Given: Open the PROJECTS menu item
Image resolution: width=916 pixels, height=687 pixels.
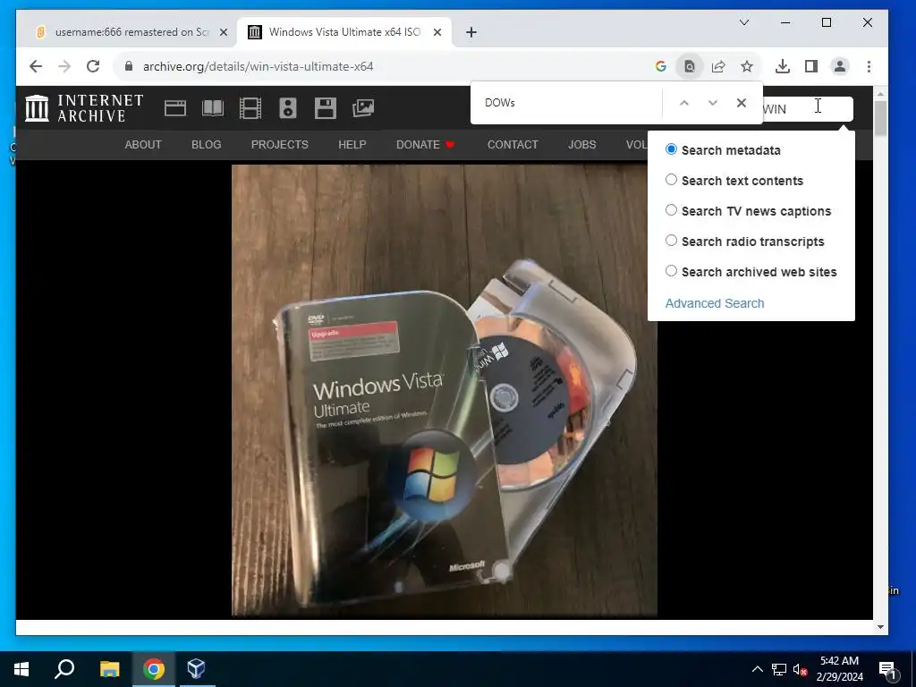Looking at the screenshot, I should (280, 145).
